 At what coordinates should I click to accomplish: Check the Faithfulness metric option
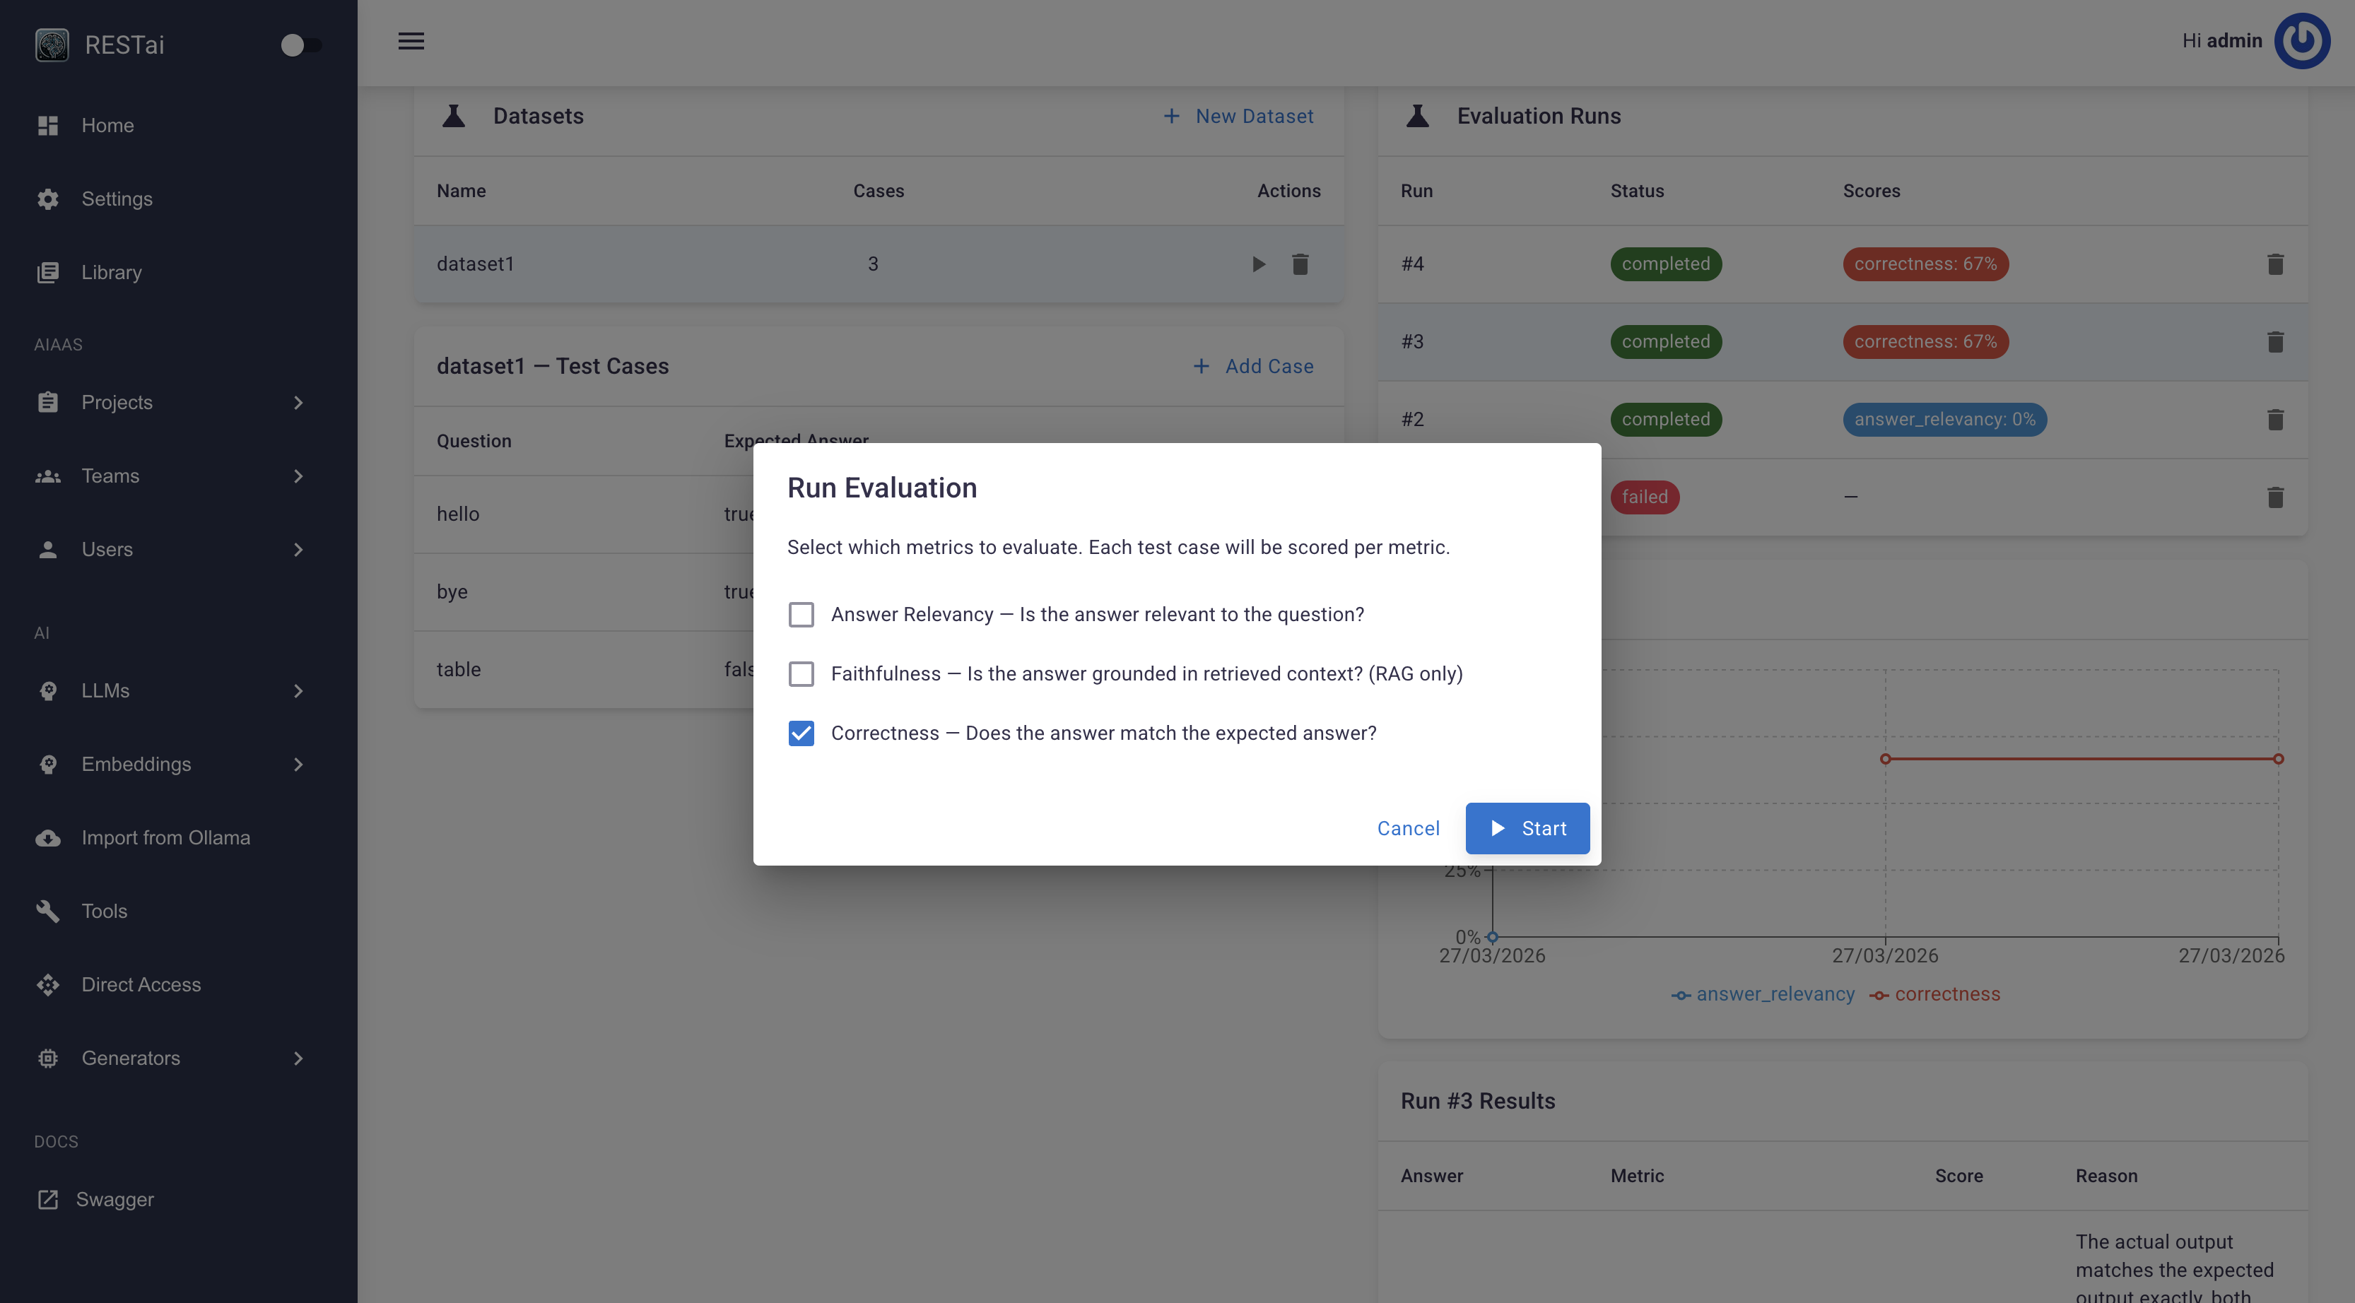tap(801, 673)
